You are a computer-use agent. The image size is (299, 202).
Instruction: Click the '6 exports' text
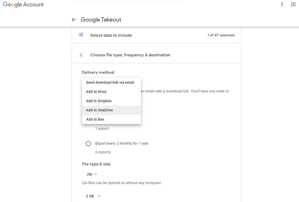103,152
